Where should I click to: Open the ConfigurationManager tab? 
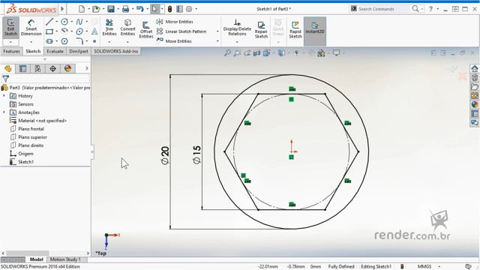pyautogui.click(x=37, y=68)
